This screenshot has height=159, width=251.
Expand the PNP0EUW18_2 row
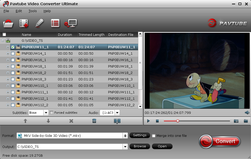[x=8, y=73]
